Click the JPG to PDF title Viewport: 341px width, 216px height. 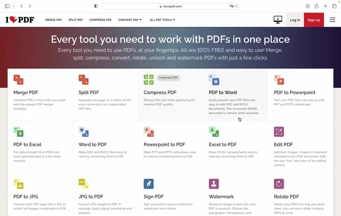(x=91, y=196)
